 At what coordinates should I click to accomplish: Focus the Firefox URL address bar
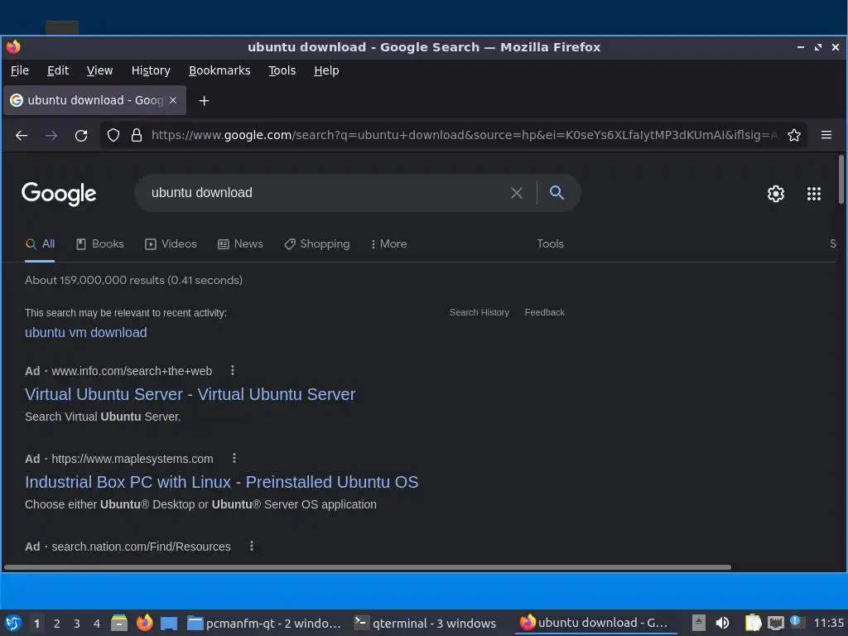[464, 135]
